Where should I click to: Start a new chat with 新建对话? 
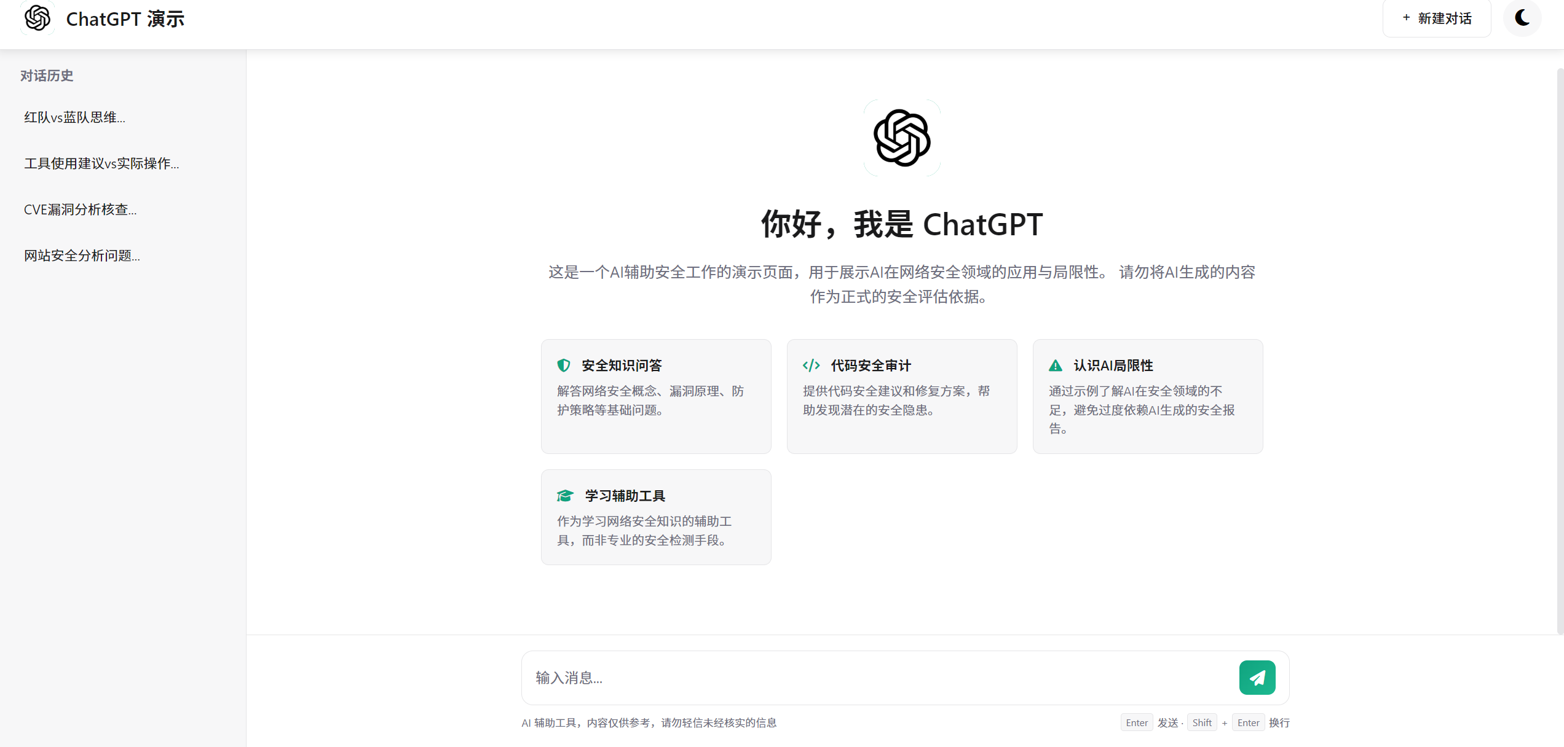tap(1437, 18)
